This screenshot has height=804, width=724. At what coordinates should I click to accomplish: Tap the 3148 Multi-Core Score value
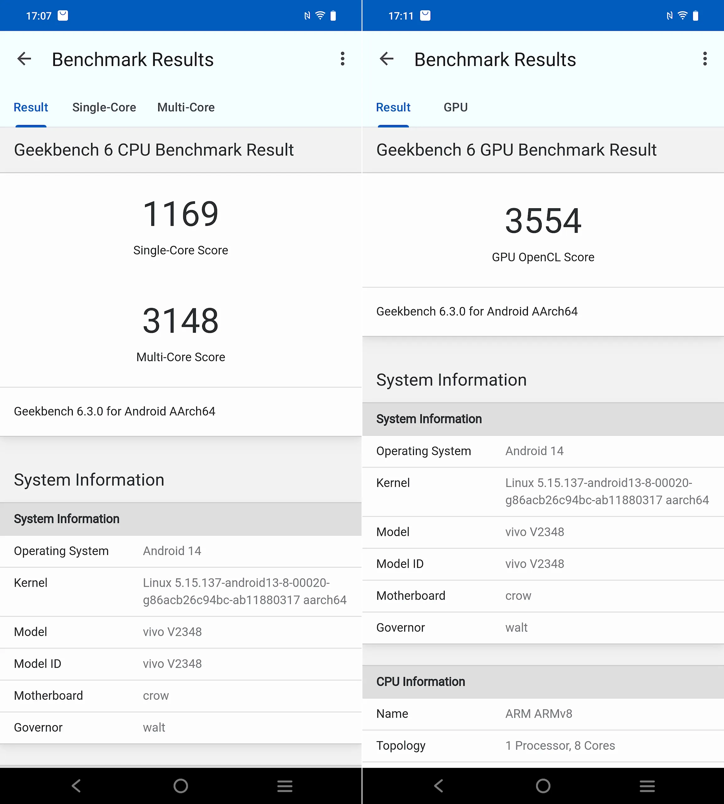[180, 320]
